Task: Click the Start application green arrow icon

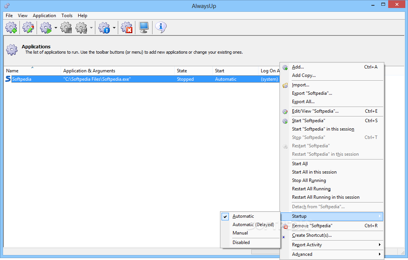Action: pyautogui.click(x=46, y=27)
